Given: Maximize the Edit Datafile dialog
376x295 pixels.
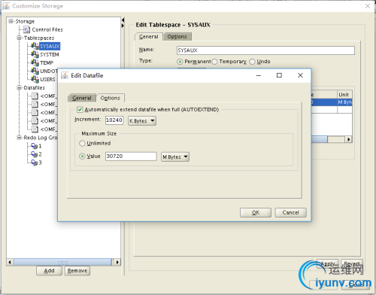Looking at the screenshot, I should click(x=279, y=75).
